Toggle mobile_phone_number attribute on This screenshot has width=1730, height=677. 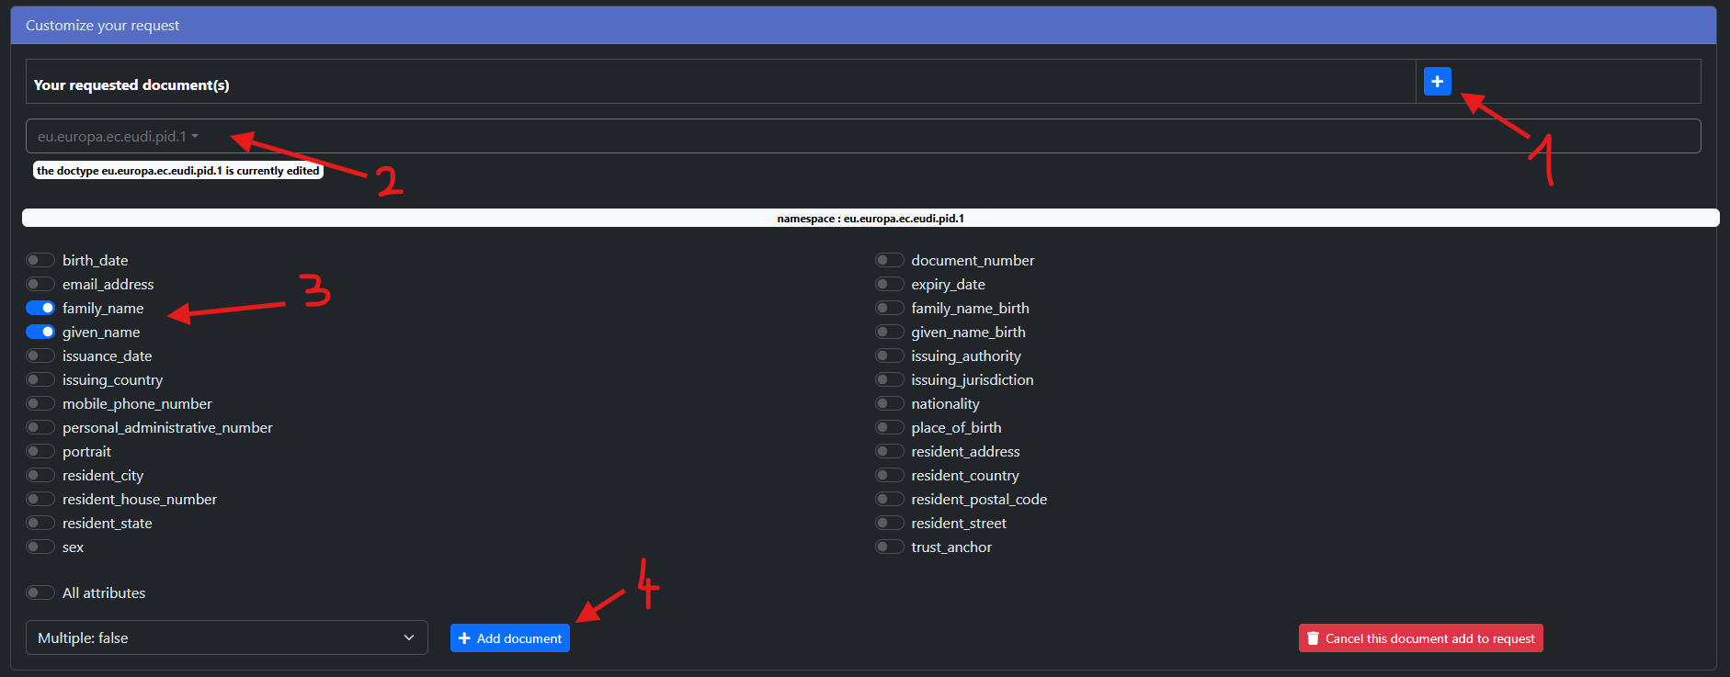click(x=40, y=404)
